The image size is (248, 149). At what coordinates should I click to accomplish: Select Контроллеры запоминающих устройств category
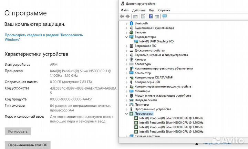(163, 87)
